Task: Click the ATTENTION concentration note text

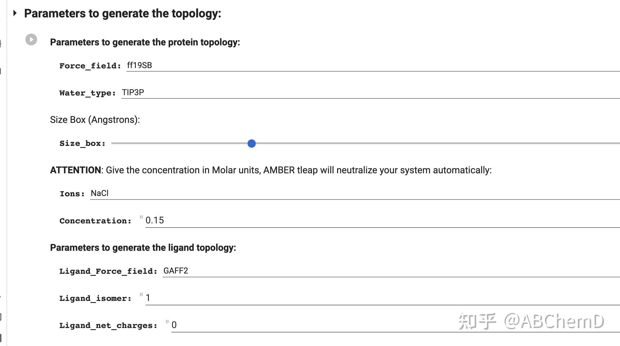Action: (x=265, y=169)
